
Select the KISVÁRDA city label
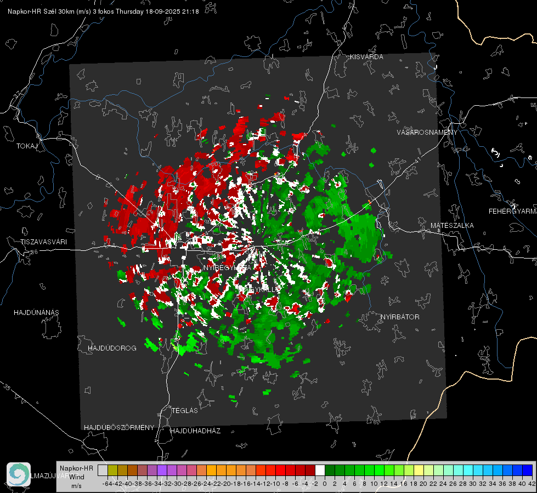366,57
